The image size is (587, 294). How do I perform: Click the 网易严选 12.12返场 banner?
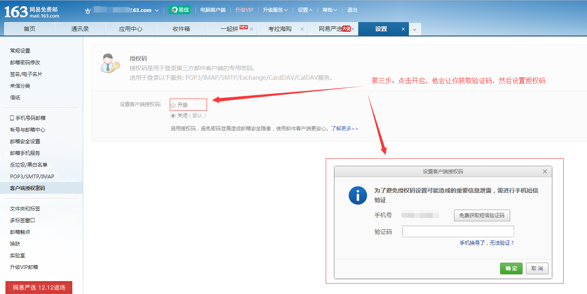pos(39,287)
